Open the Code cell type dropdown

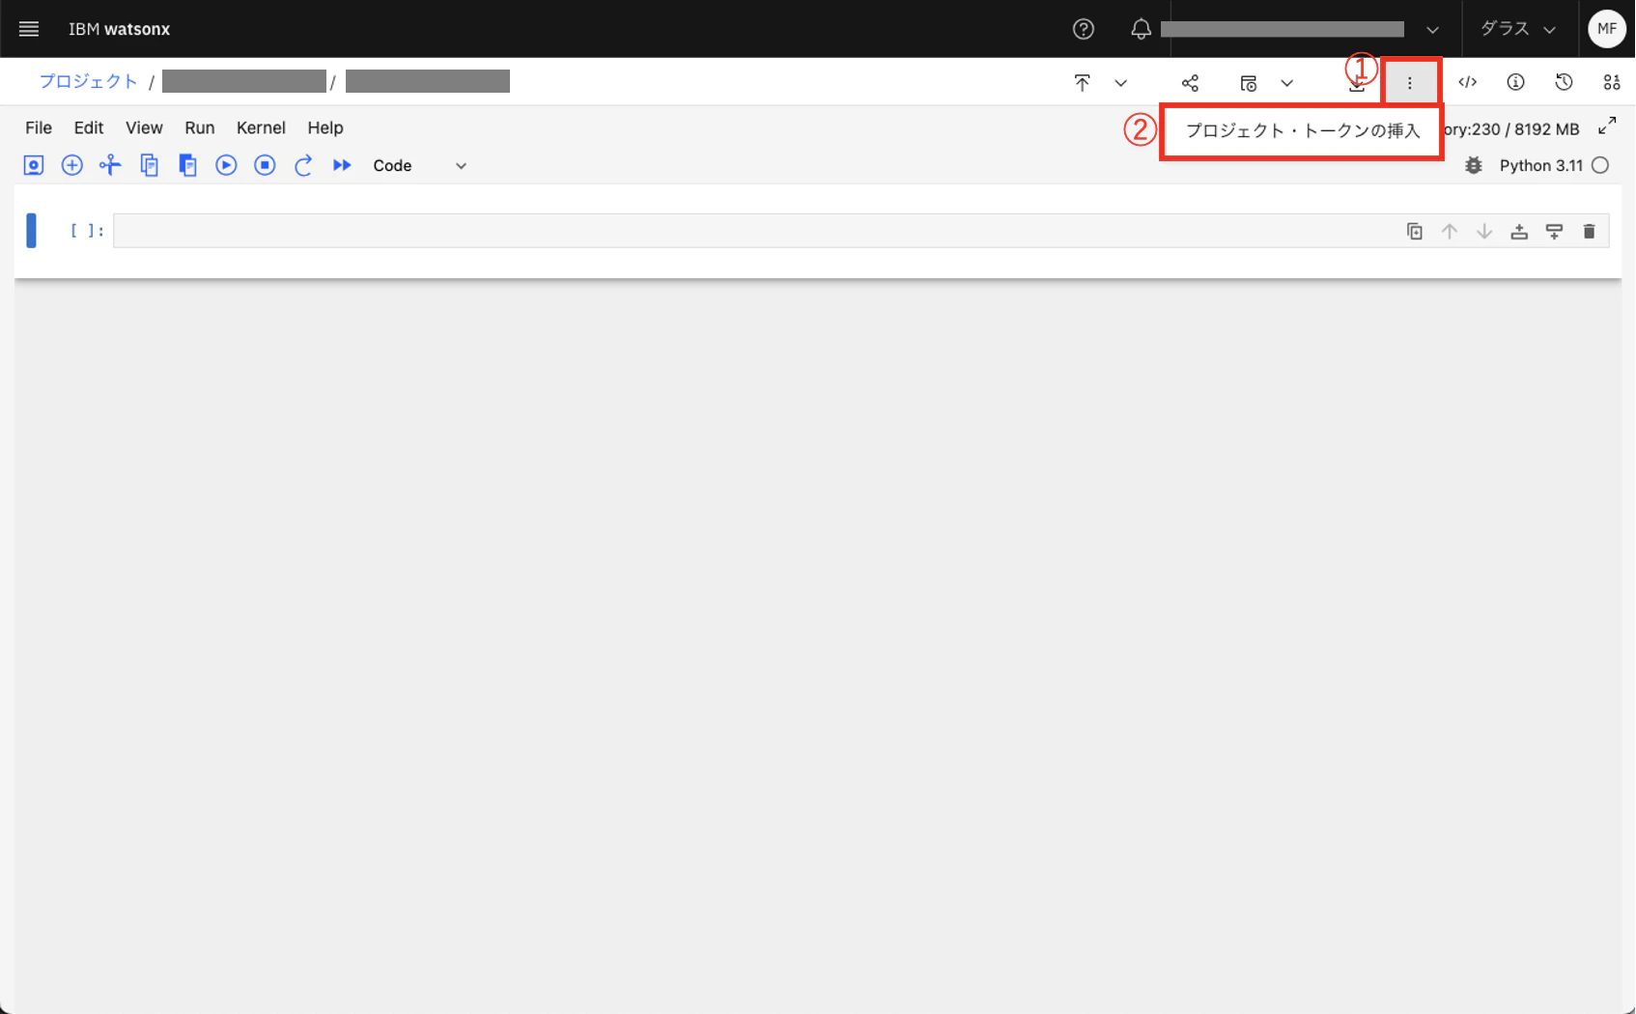coord(419,166)
